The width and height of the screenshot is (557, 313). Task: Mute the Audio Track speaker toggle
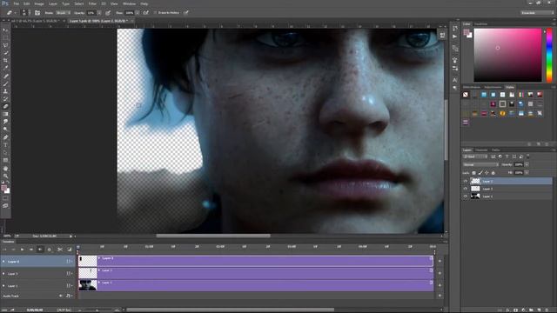(61, 296)
